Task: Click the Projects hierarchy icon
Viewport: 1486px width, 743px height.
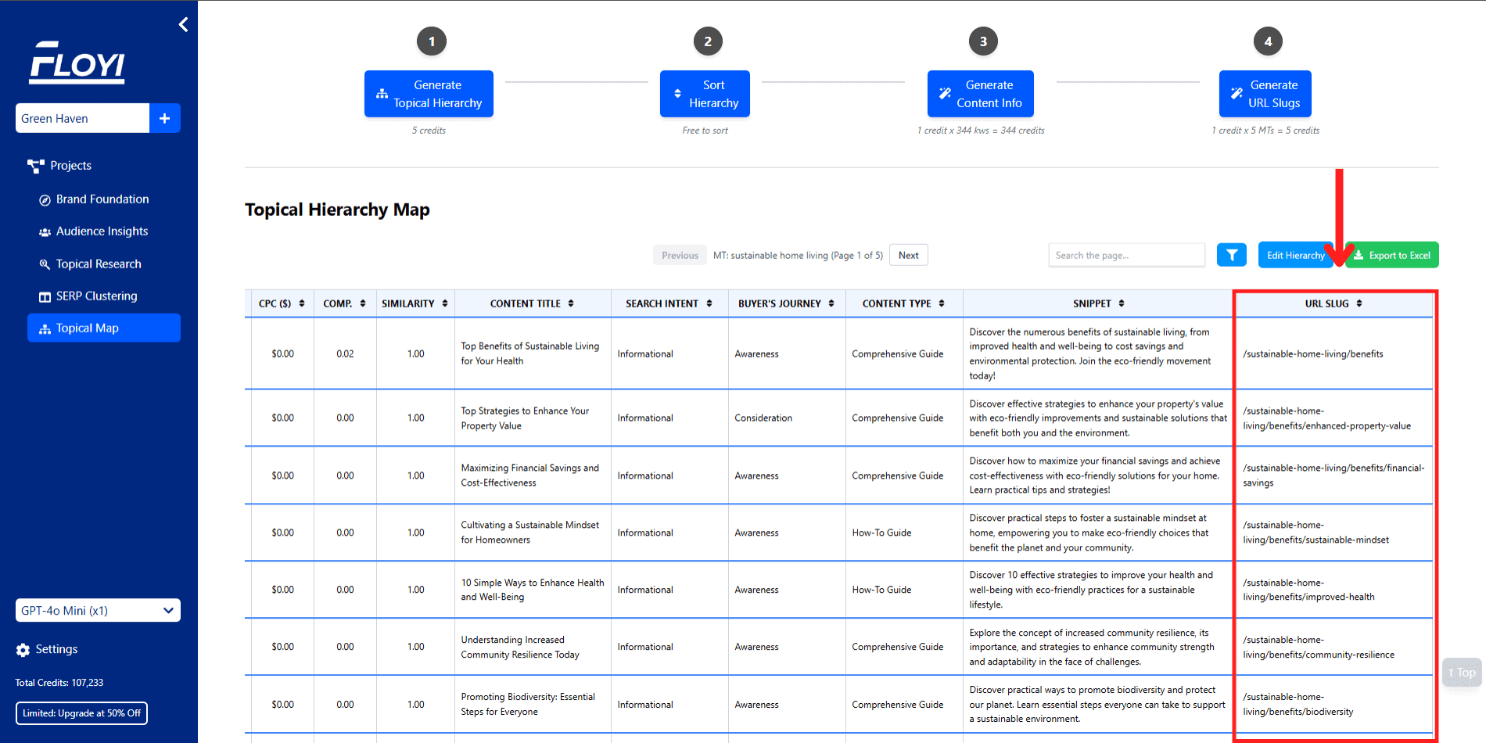Action: click(36, 166)
